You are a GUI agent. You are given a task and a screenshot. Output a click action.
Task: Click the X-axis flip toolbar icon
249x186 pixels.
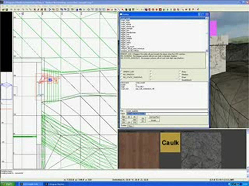tap(11, 10)
